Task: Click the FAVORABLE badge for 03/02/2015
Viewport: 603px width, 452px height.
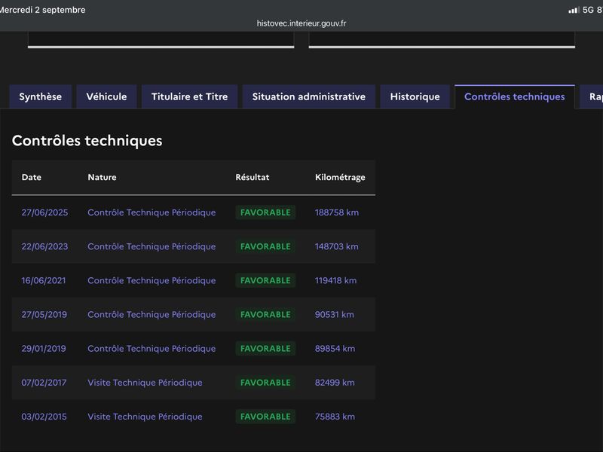Action: coord(265,417)
